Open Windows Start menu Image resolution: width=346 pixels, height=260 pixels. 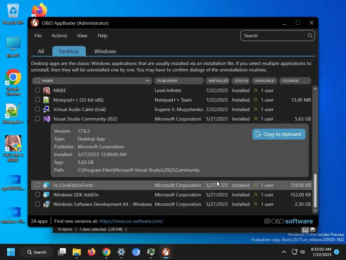(x=11, y=252)
